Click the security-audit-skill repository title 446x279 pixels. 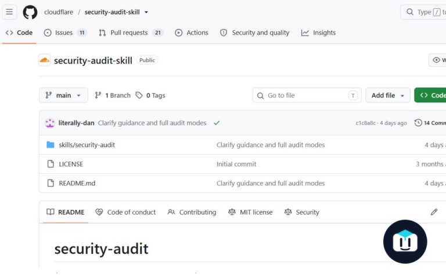93,60
